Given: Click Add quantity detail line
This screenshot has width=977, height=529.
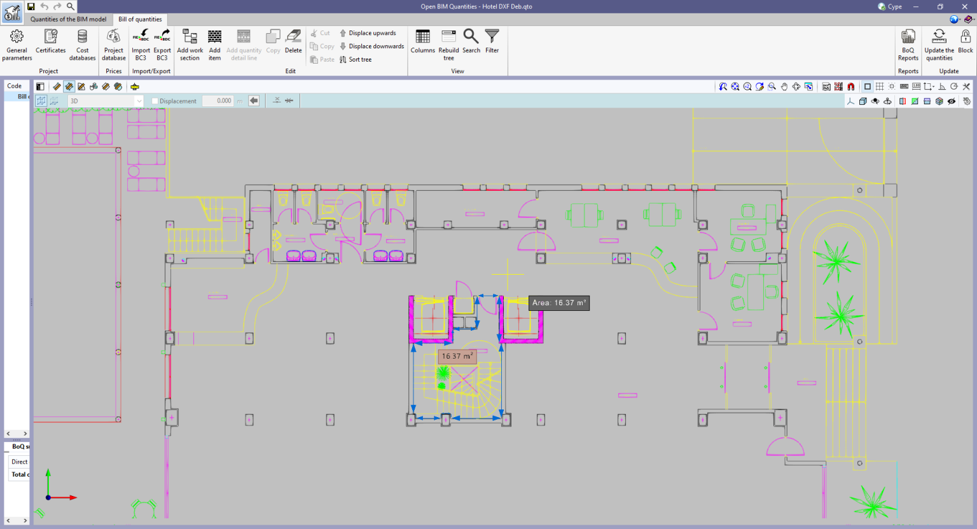Looking at the screenshot, I should 244,45.
